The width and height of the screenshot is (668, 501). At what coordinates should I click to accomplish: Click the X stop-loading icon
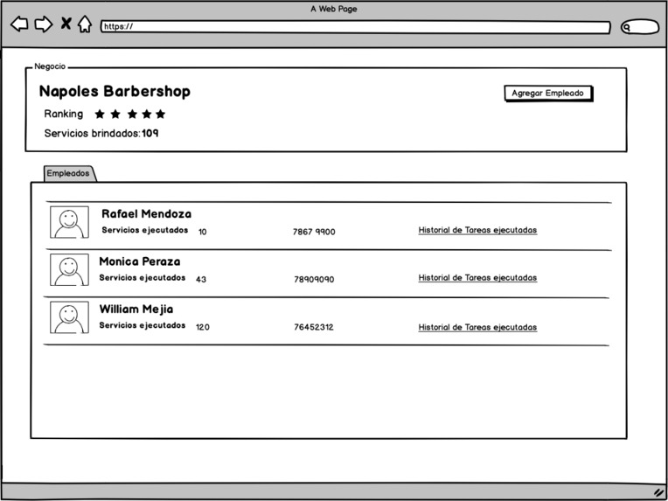tap(66, 23)
